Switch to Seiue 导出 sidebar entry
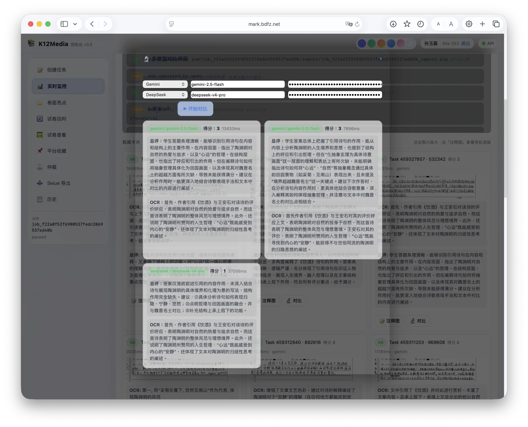 click(x=40, y=183)
